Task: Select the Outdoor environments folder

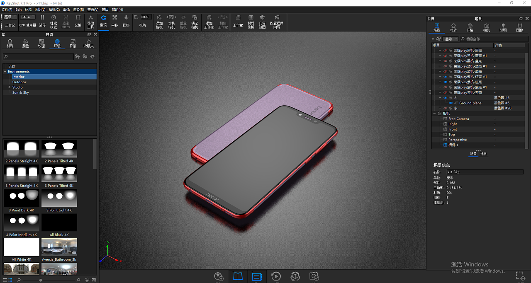Action: [19, 82]
